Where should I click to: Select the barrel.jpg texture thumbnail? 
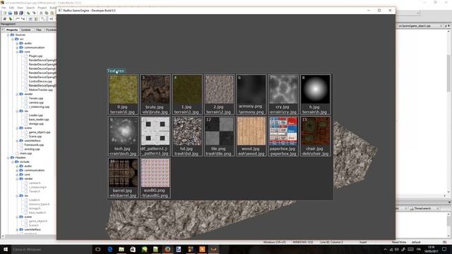124,173
